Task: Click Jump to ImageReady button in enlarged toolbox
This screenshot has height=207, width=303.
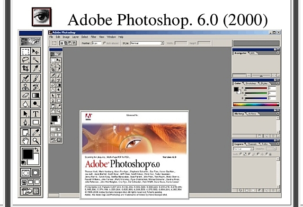Action: point(30,191)
